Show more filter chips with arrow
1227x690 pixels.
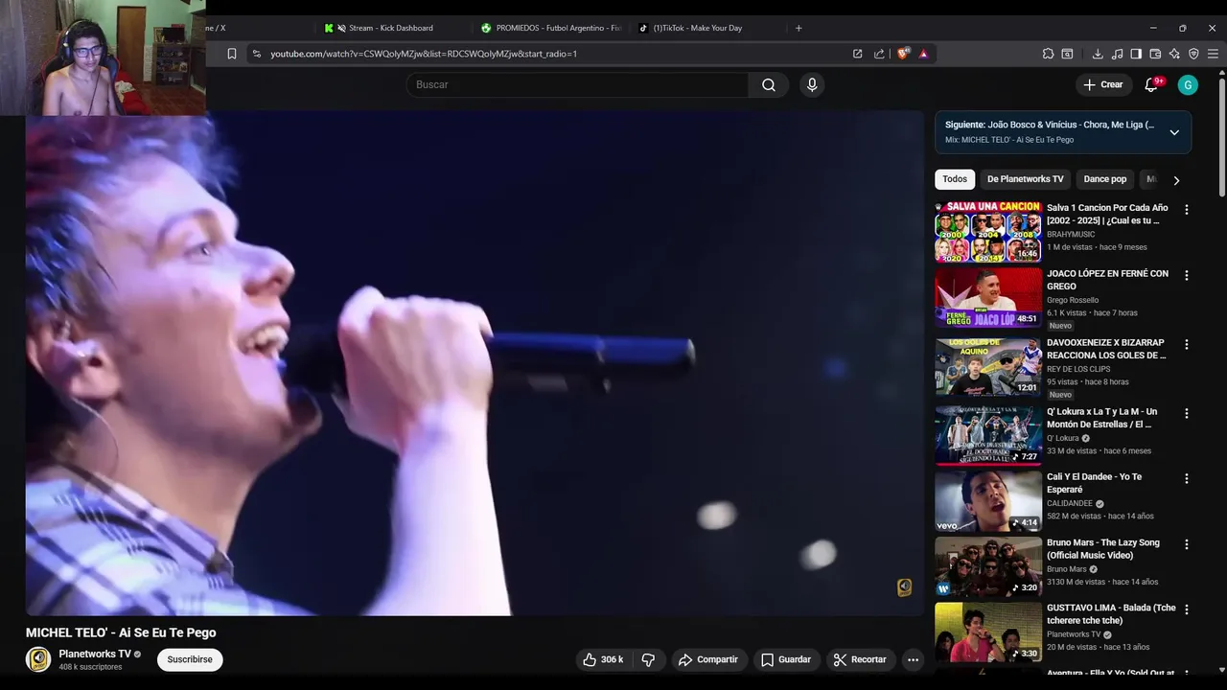(x=1176, y=179)
